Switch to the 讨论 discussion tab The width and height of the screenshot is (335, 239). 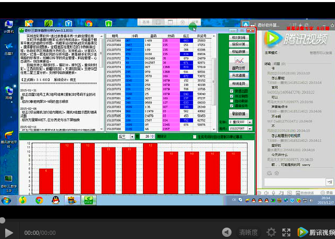(267, 63)
